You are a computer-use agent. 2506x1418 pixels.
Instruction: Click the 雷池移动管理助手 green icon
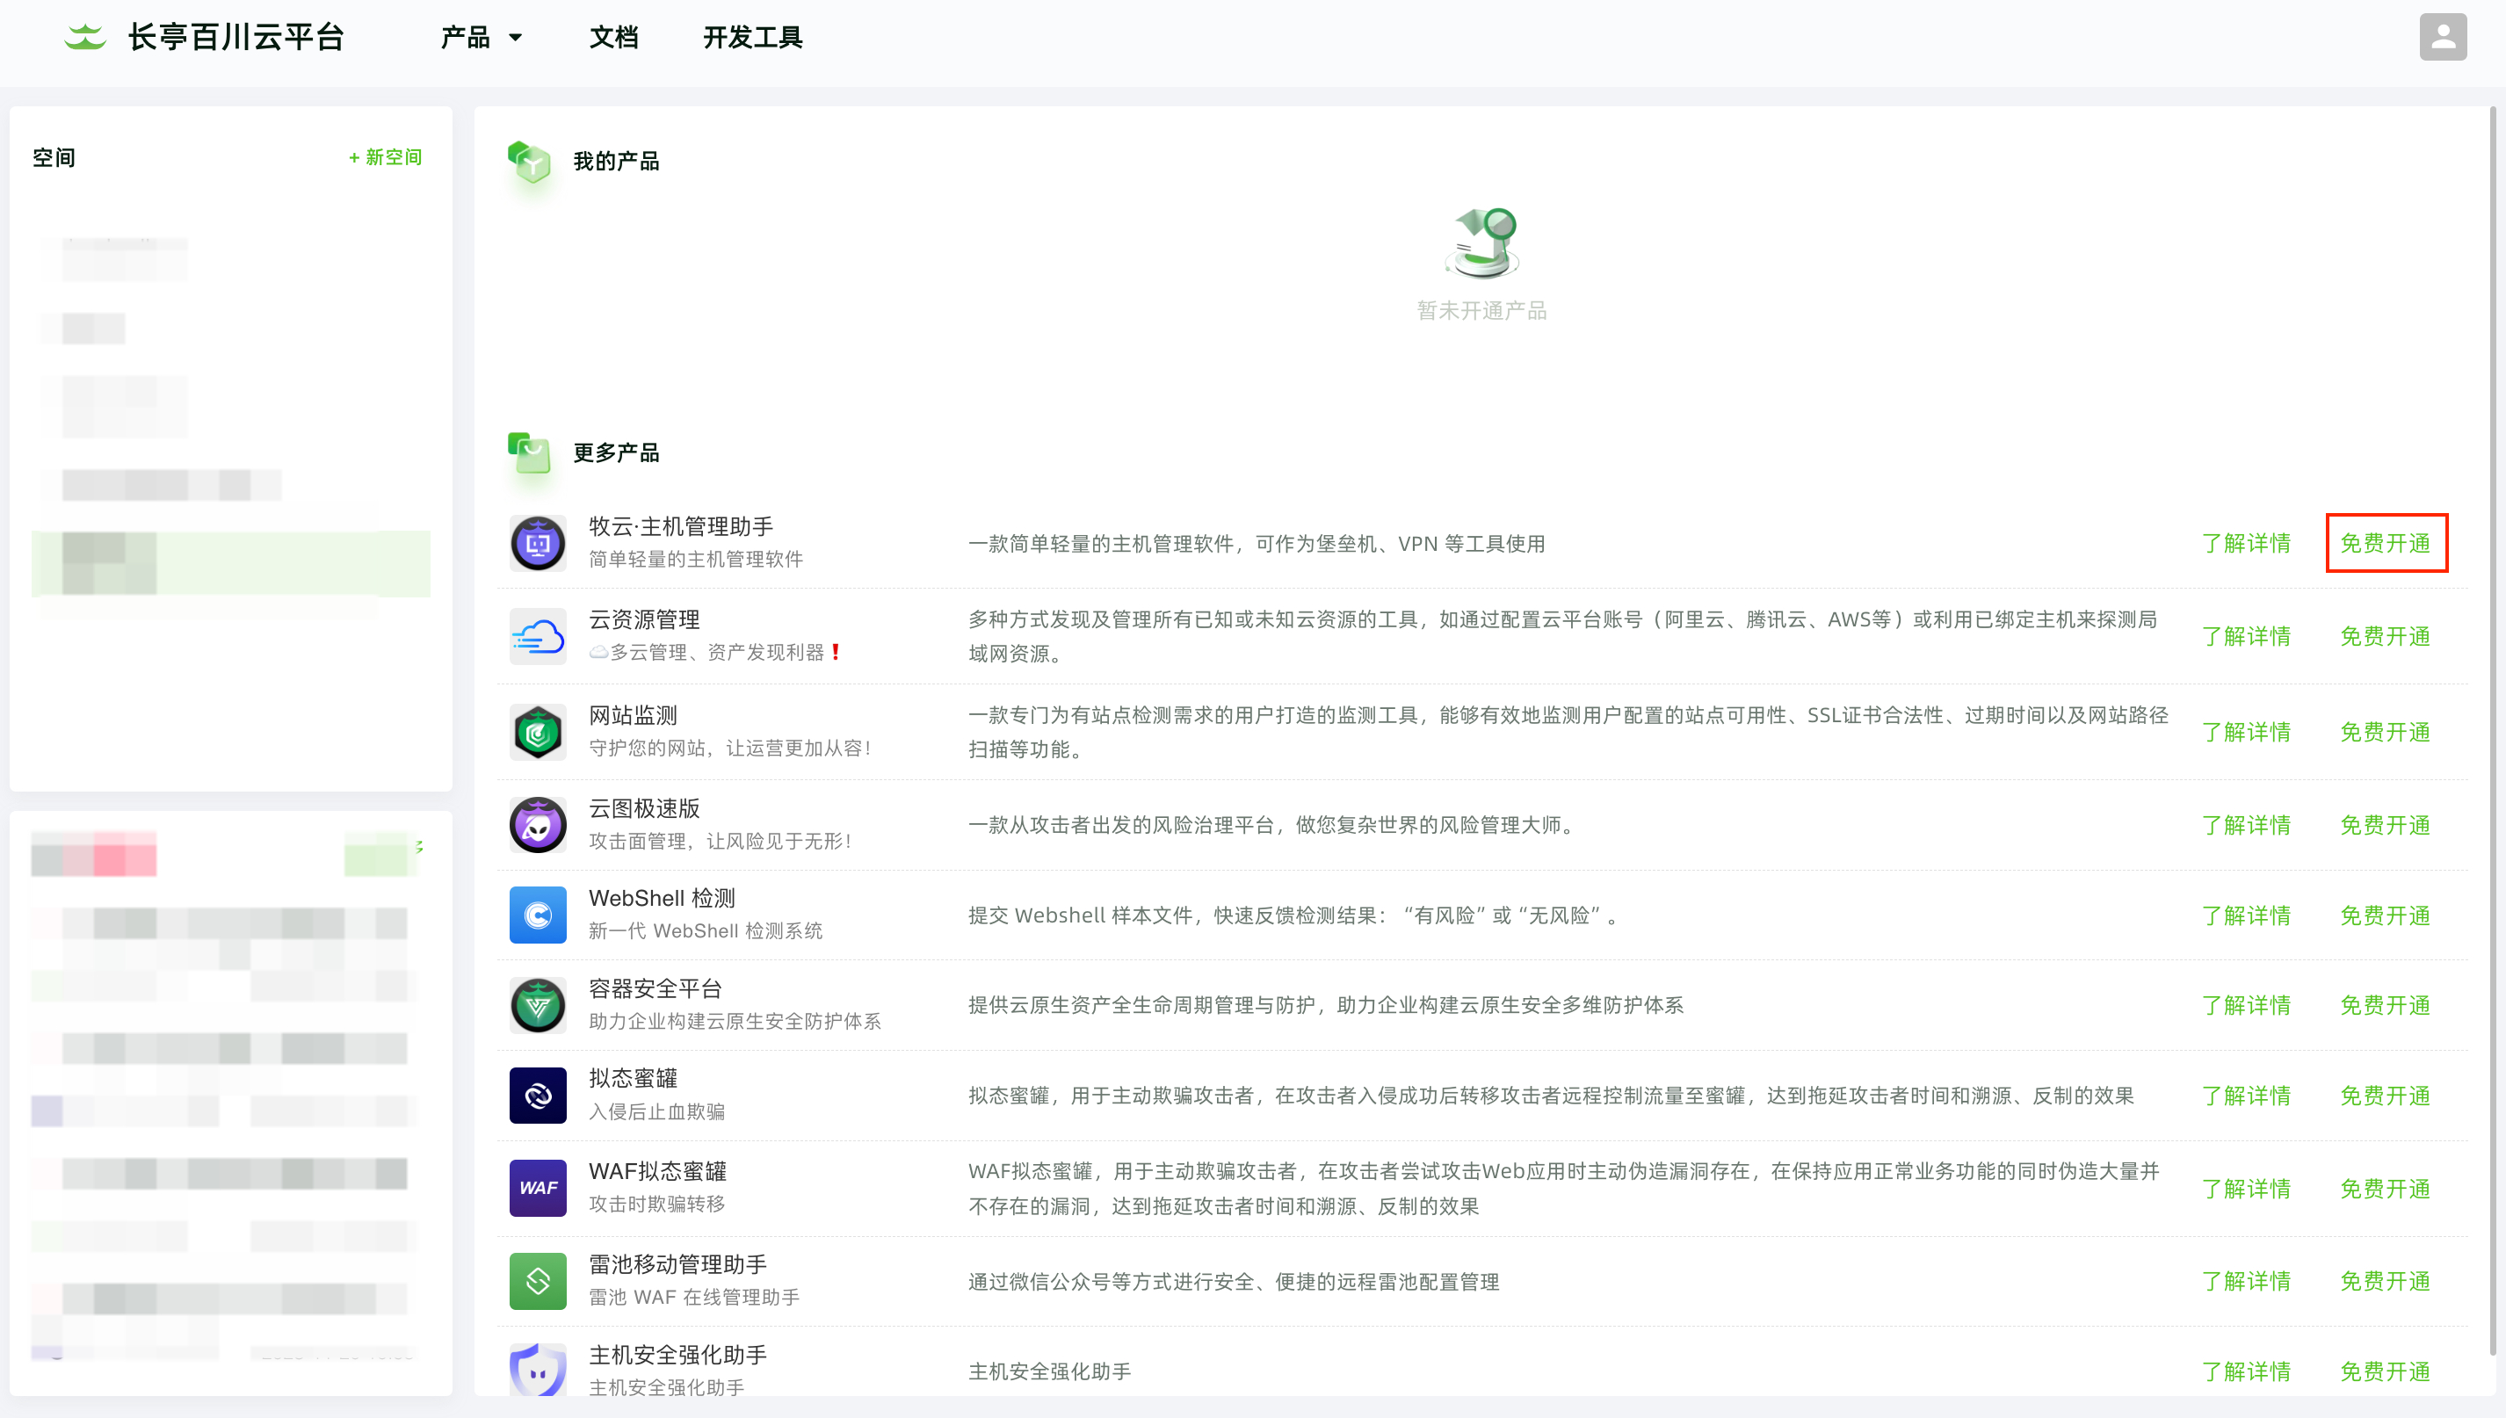[538, 1281]
